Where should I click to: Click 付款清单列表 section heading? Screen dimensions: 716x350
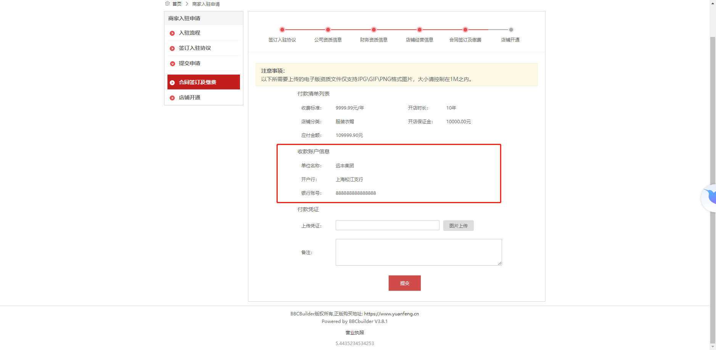coord(314,94)
